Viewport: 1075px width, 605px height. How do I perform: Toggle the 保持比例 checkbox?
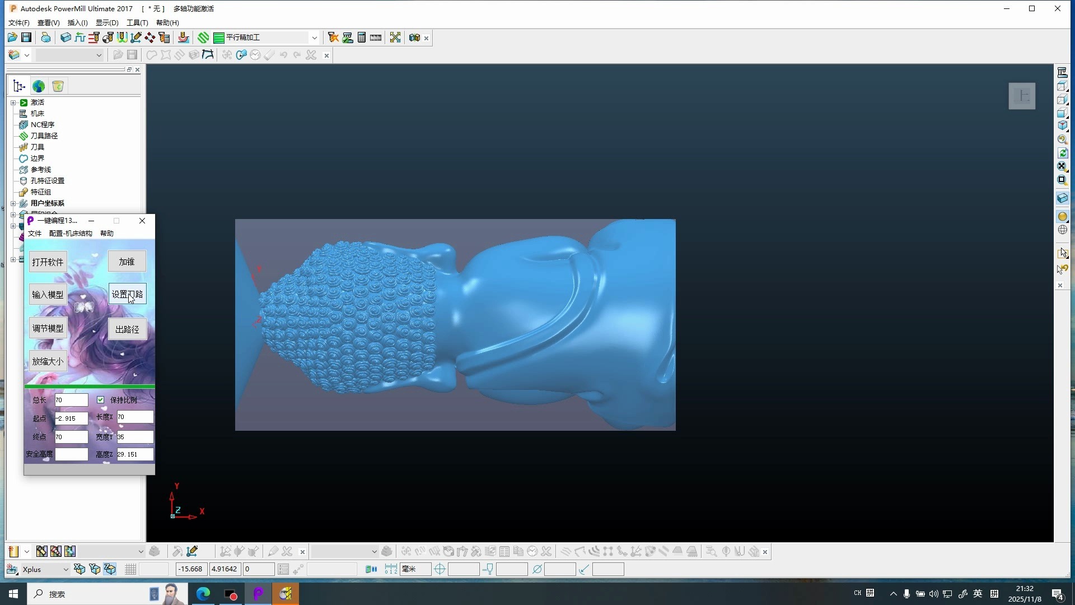coord(101,400)
